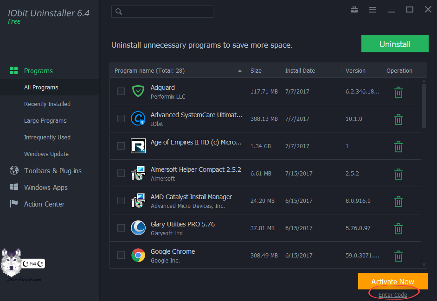Open the hamburger menu icon
This screenshot has height=301, width=437.
[372, 10]
